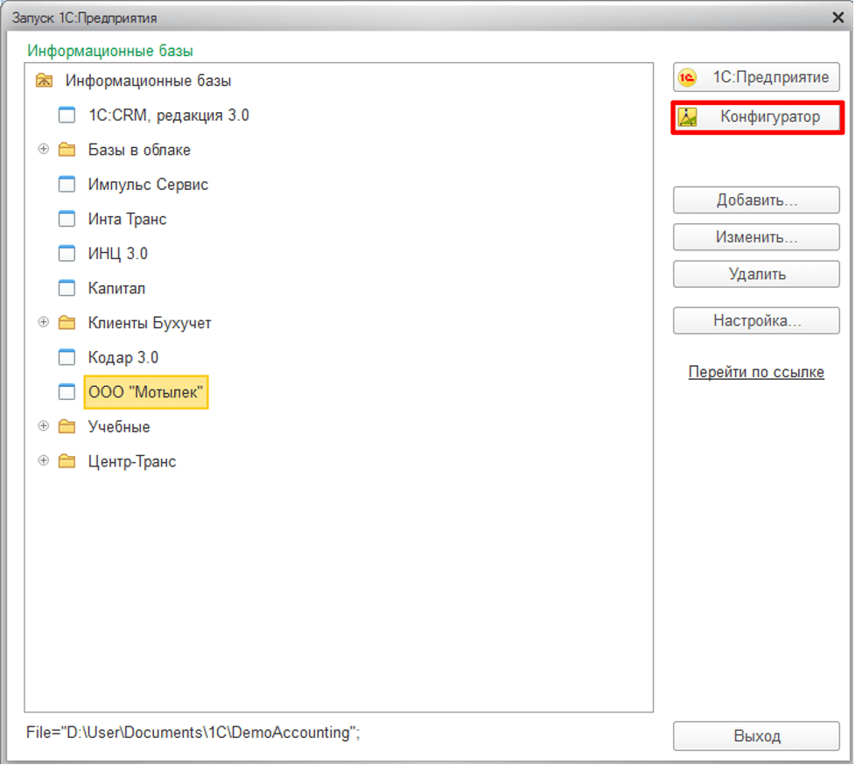The image size is (855, 765).
Task: Launch 1С:Предприятие mode
Action: pos(756,78)
